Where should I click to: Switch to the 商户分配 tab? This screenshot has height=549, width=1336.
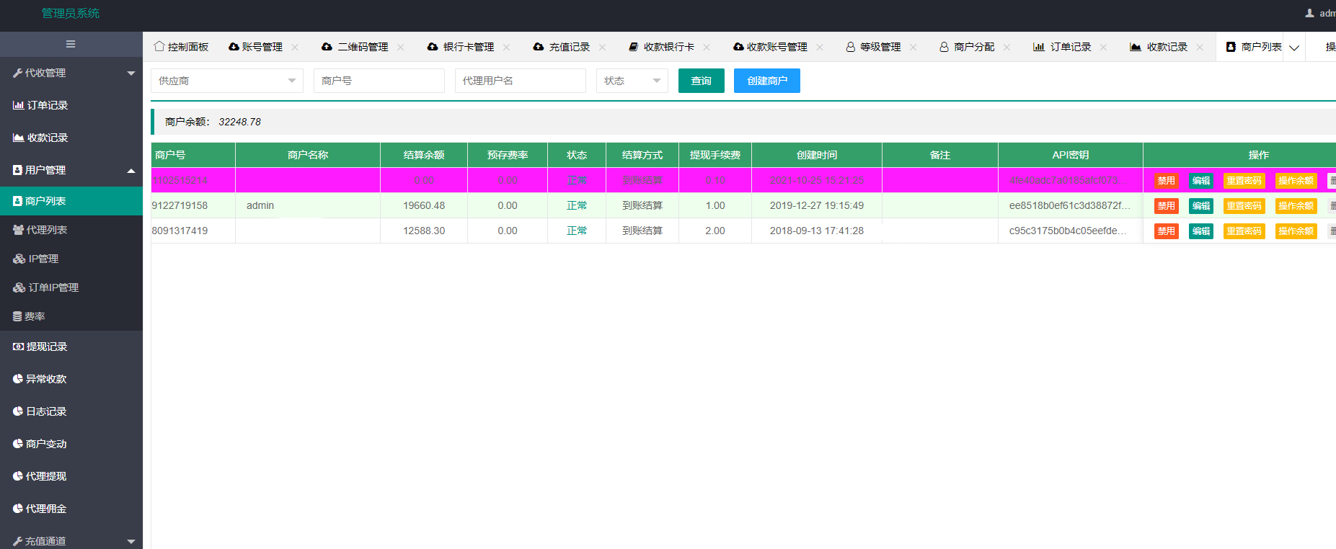tap(967, 47)
